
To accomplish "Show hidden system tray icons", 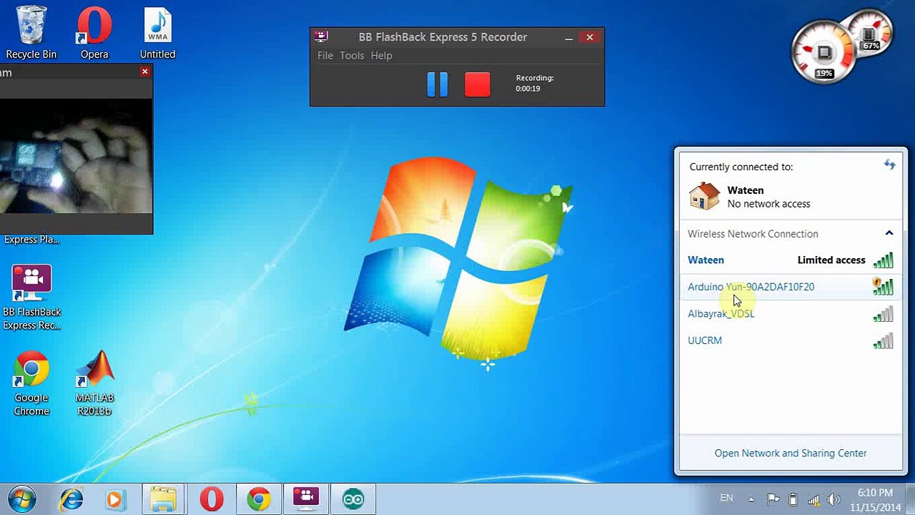I will (751, 499).
